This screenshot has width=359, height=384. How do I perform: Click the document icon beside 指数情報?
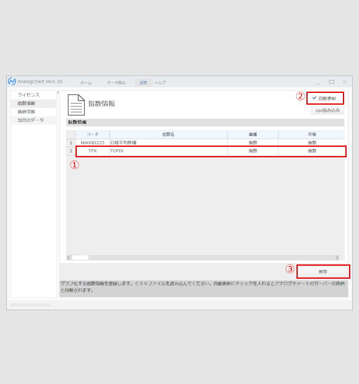76,105
